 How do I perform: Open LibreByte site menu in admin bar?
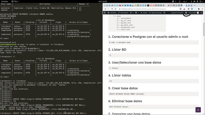112,13
